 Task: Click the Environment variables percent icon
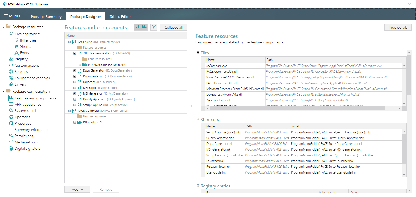pos(11,78)
